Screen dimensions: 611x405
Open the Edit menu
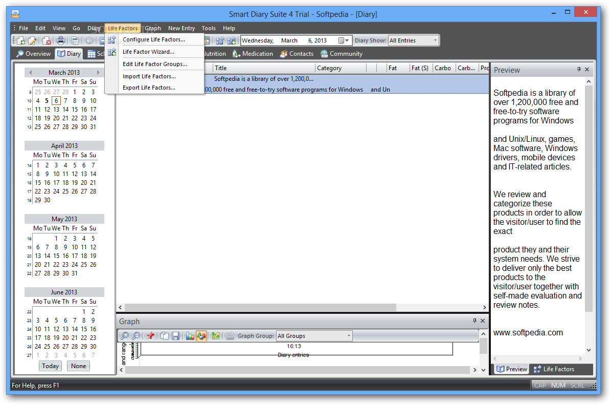click(40, 28)
